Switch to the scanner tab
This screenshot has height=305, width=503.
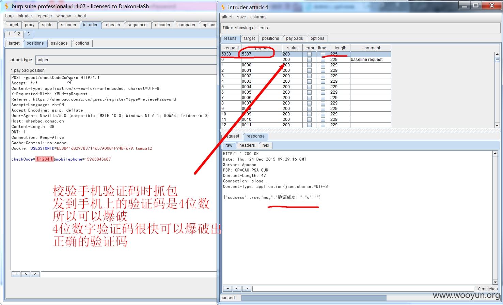pos(69,25)
